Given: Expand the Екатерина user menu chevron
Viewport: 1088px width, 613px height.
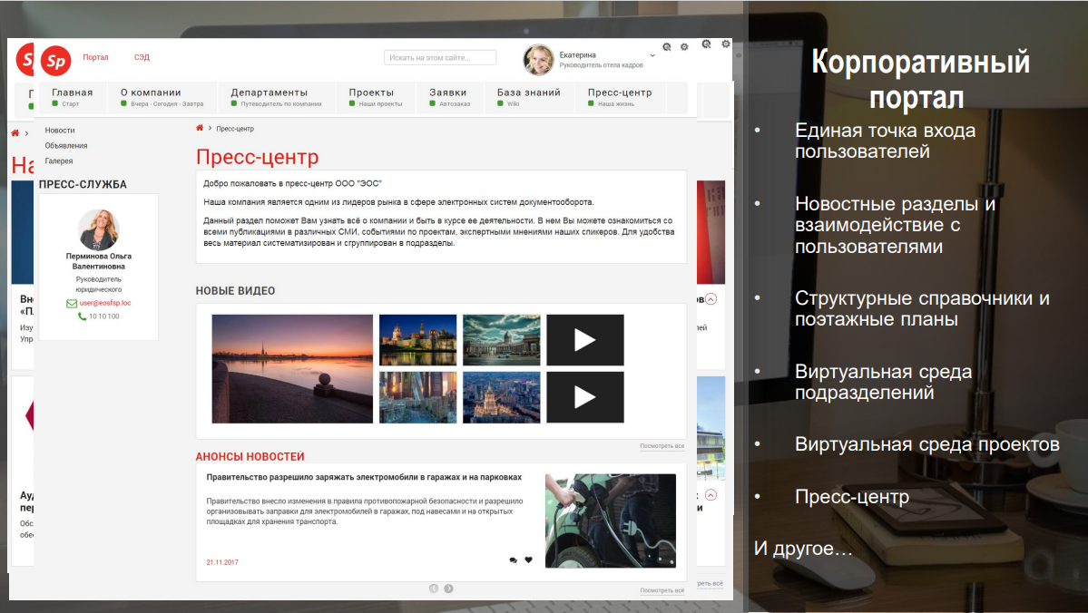Looking at the screenshot, I should pyautogui.click(x=652, y=55).
